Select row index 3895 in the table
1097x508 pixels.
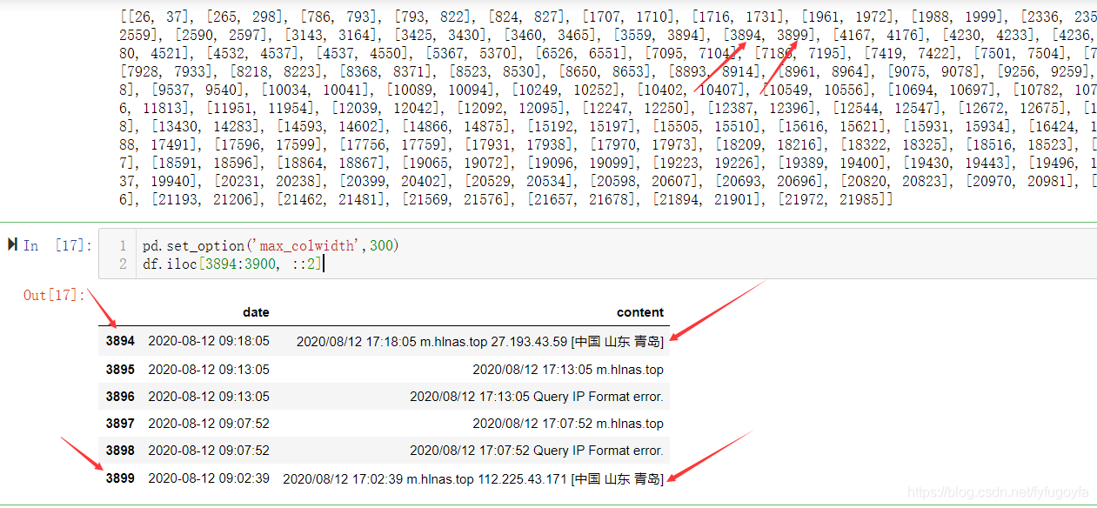coord(120,369)
